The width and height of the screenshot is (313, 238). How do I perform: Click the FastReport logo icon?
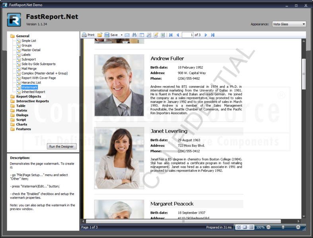tap(14, 20)
